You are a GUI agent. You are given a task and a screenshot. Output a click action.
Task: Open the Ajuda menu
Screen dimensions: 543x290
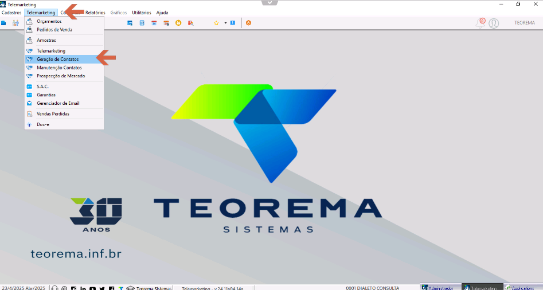(162, 13)
